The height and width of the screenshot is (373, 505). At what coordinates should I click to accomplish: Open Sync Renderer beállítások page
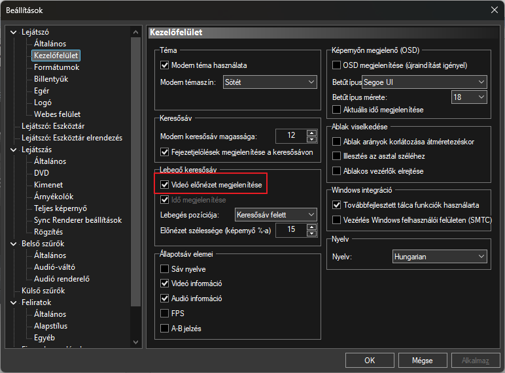pos(78,220)
